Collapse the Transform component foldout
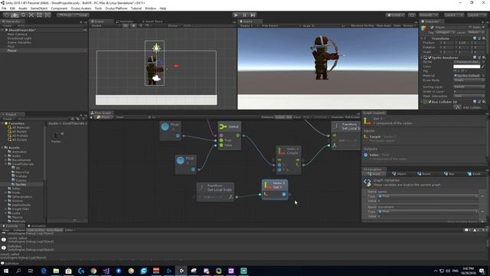The width and height of the screenshot is (490, 276). [422, 38]
